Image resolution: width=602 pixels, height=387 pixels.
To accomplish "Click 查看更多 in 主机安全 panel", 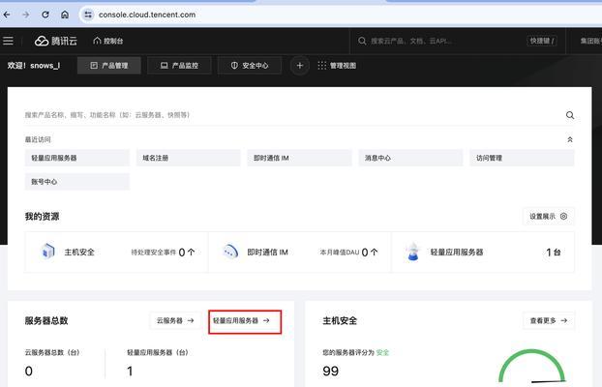I will click(x=549, y=320).
